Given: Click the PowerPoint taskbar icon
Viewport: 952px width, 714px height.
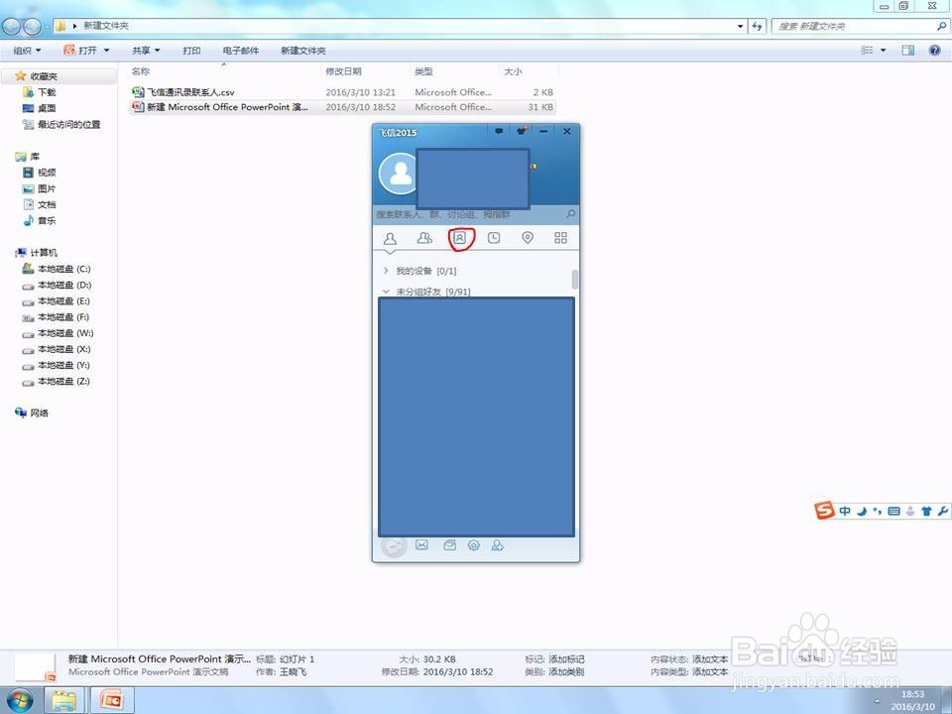Looking at the screenshot, I should click(x=112, y=701).
